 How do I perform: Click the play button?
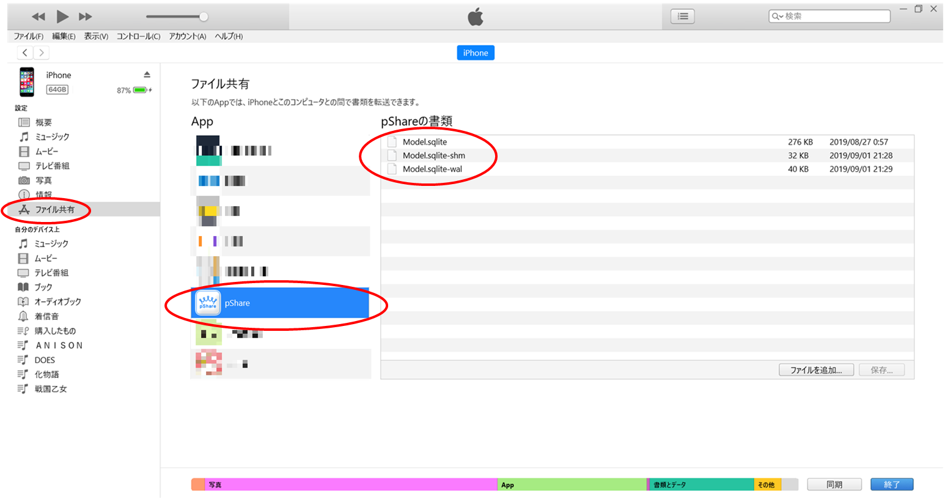pos(62,17)
